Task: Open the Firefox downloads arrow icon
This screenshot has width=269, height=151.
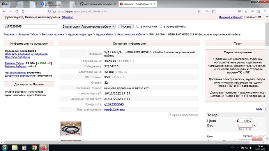Action: (246, 11)
